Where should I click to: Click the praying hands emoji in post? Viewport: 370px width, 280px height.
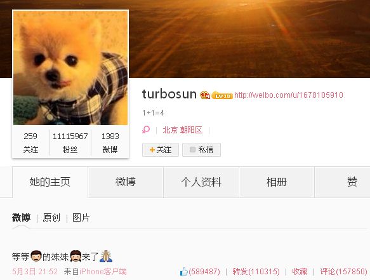[x=106, y=257]
